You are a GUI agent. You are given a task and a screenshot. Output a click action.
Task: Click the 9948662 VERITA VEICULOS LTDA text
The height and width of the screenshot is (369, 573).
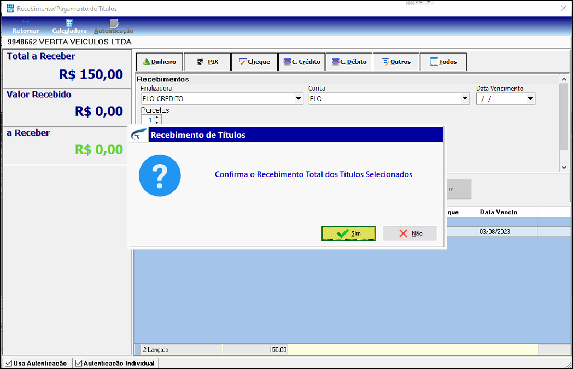(70, 42)
